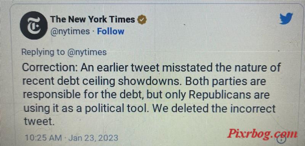Image resolution: width=305 pixels, height=146 pixels.
Task: Click the 'Replying to' label text
Action: pyautogui.click(x=43, y=52)
